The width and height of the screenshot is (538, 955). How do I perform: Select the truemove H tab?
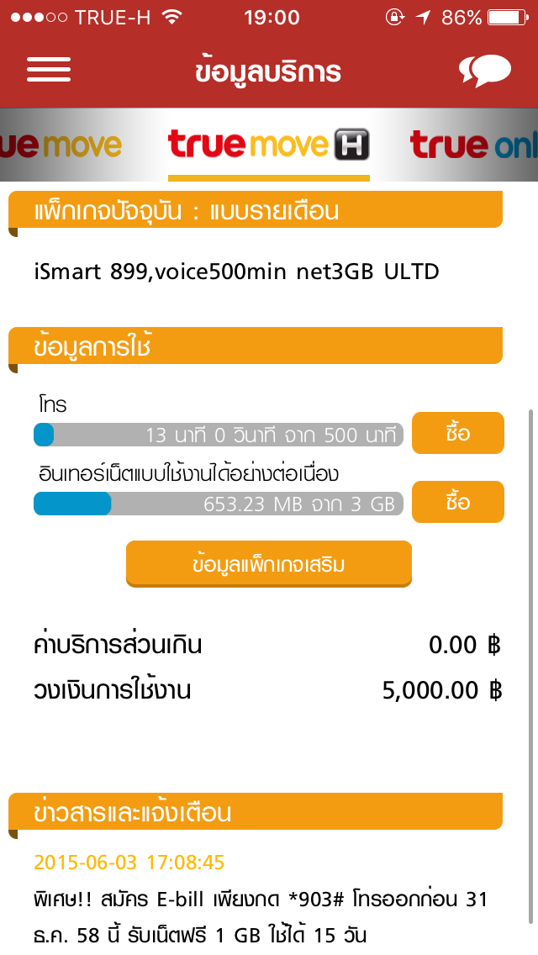(x=269, y=145)
